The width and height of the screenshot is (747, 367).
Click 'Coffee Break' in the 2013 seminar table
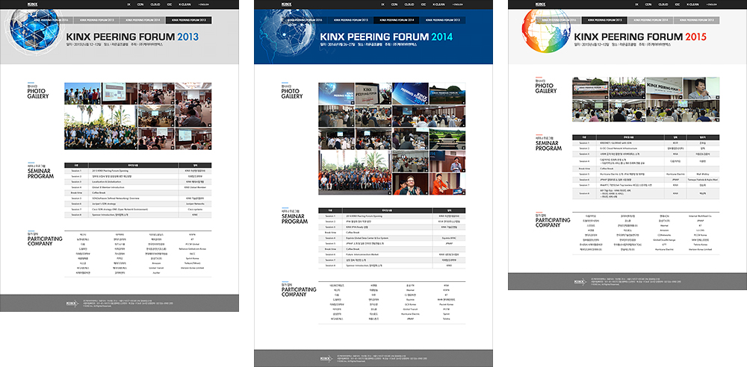click(99, 192)
